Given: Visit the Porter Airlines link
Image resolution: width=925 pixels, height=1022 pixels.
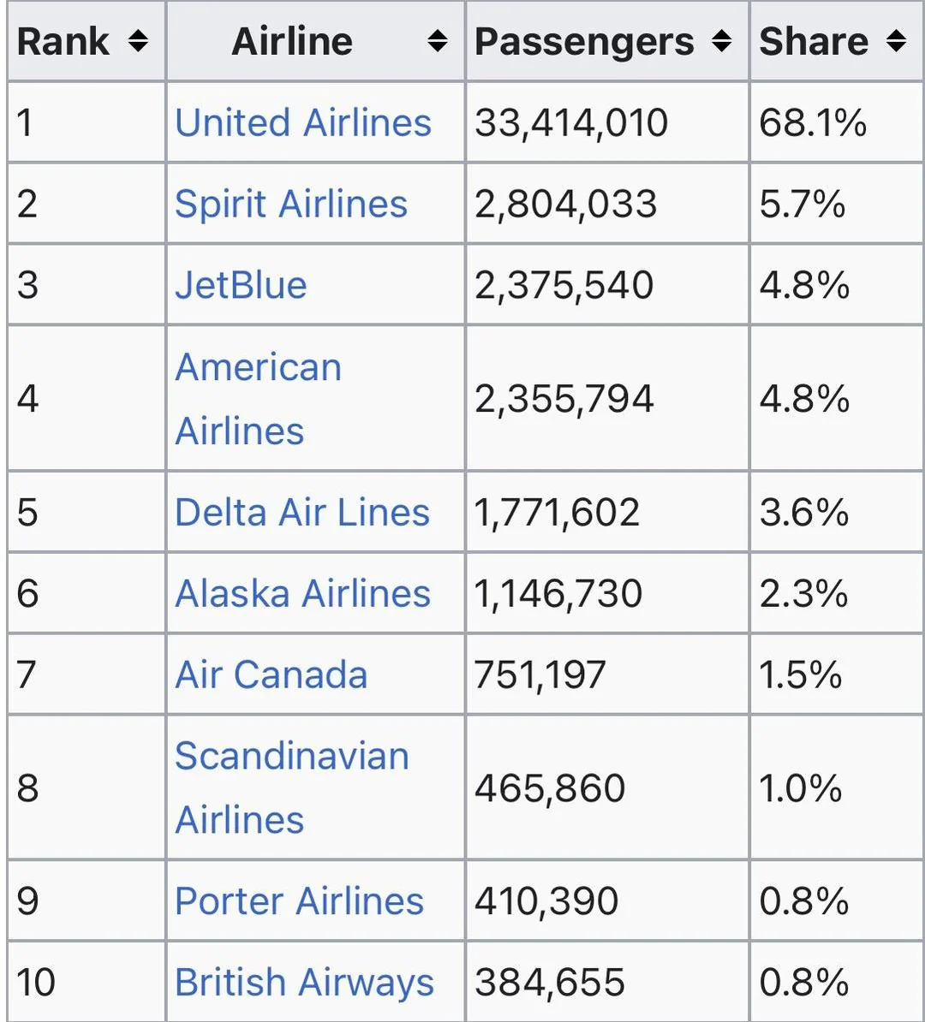Looking at the screenshot, I should pos(299,900).
